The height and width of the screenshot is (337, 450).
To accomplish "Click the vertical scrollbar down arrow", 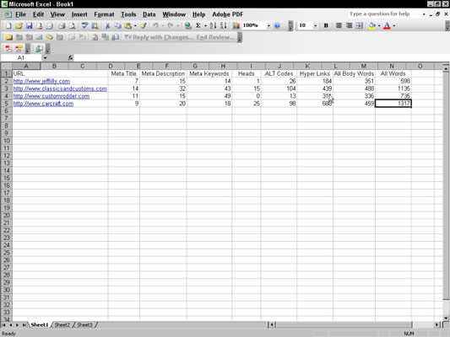I will click(x=446, y=318).
